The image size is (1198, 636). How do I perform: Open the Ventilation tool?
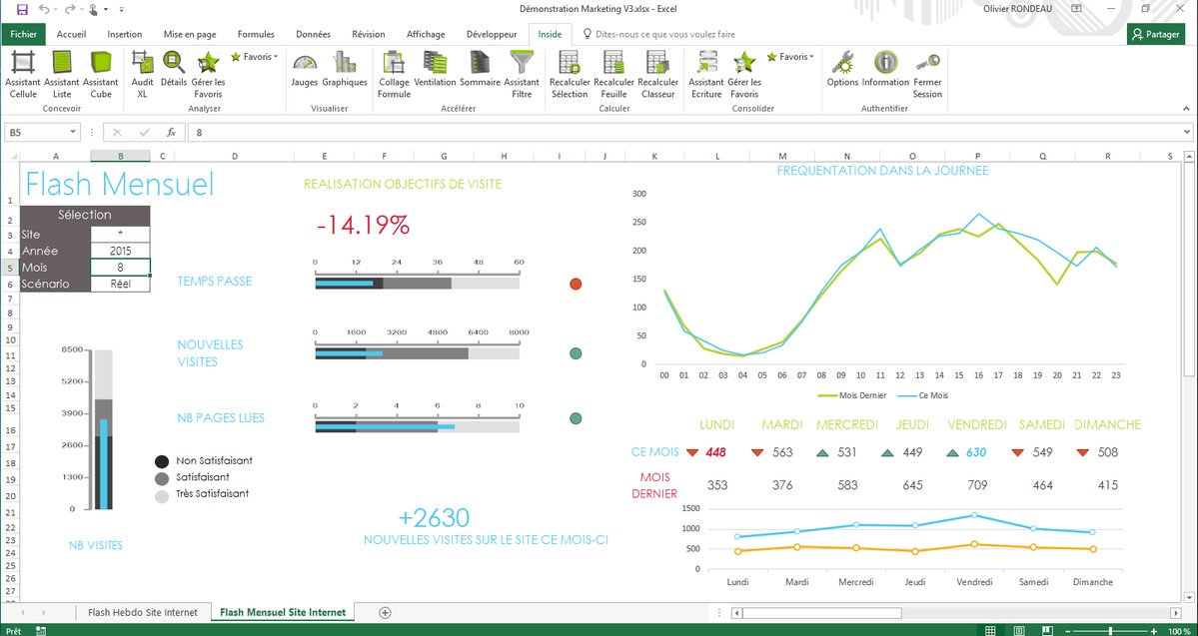[x=435, y=69]
